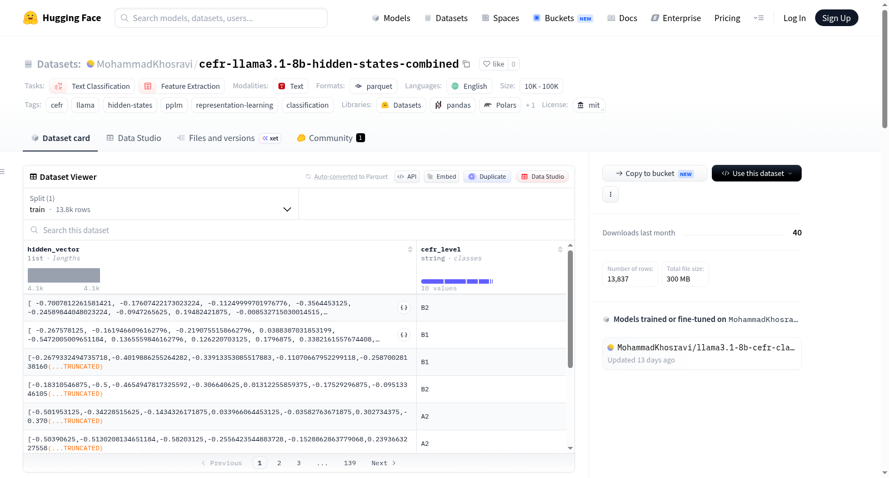Click the Sign Up button
The height and width of the screenshot is (478, 889).
point(836,18)
